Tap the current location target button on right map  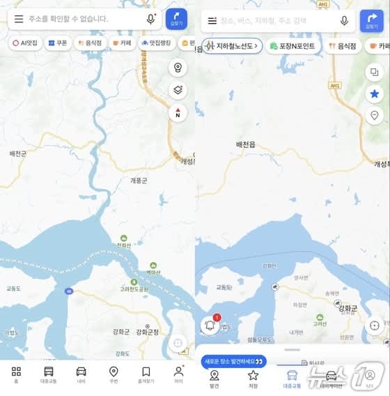[x=375, y=326]
